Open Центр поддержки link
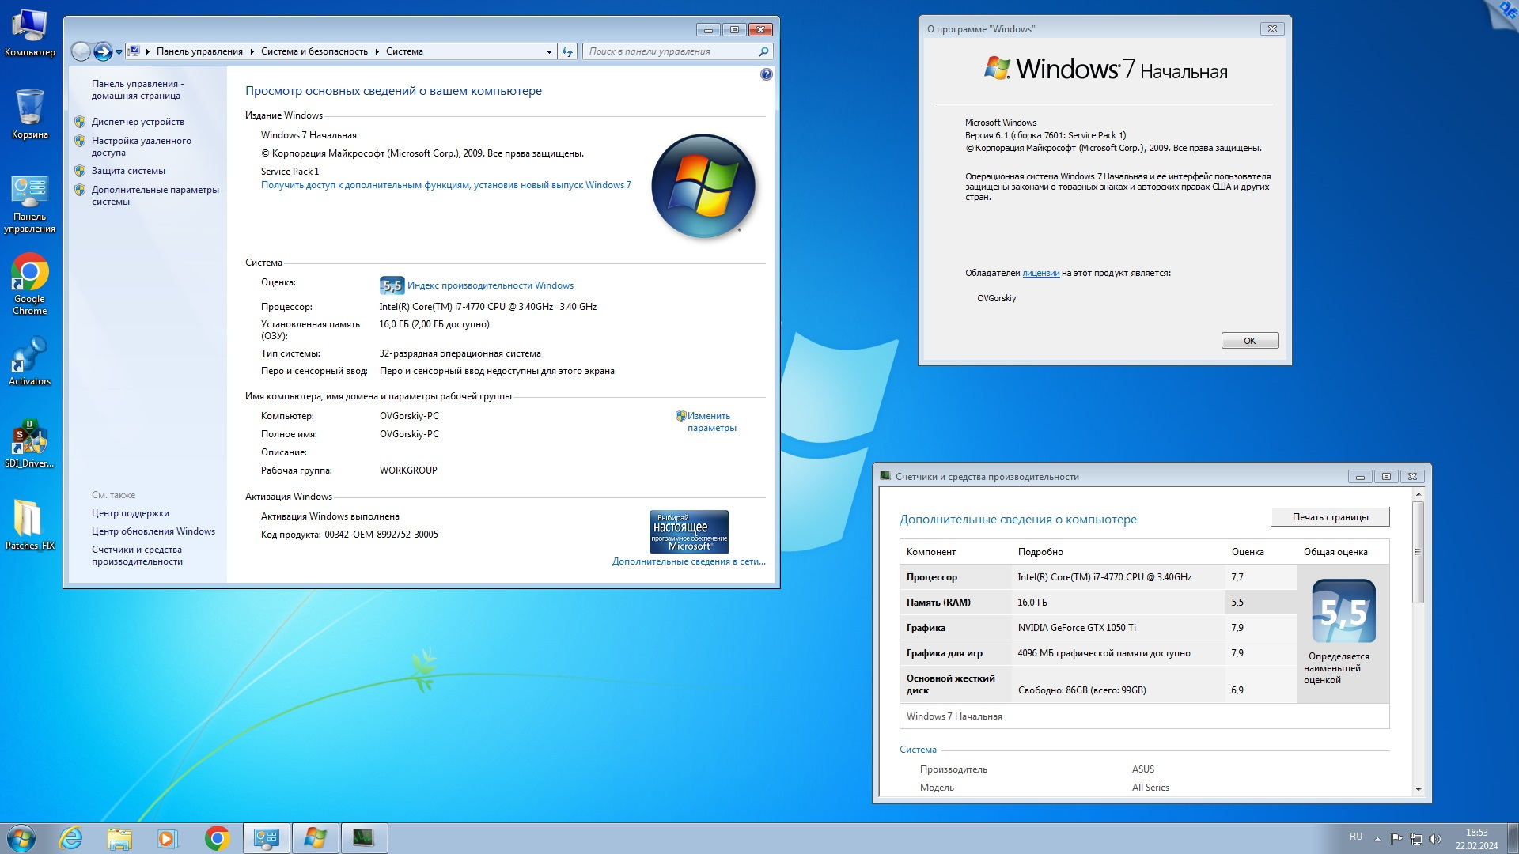 pyautogui.click(x=131, y=513)
